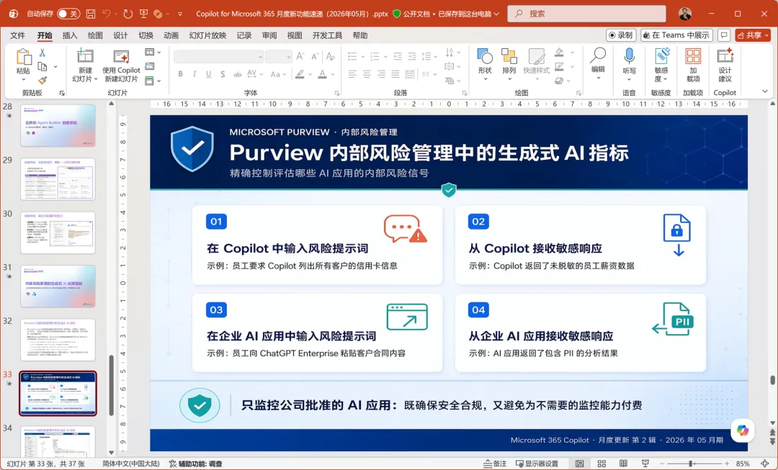This screenshot has height=470, width=778.
Task: Switch to Slide Sorter view
Action: (x=602, y=464)
